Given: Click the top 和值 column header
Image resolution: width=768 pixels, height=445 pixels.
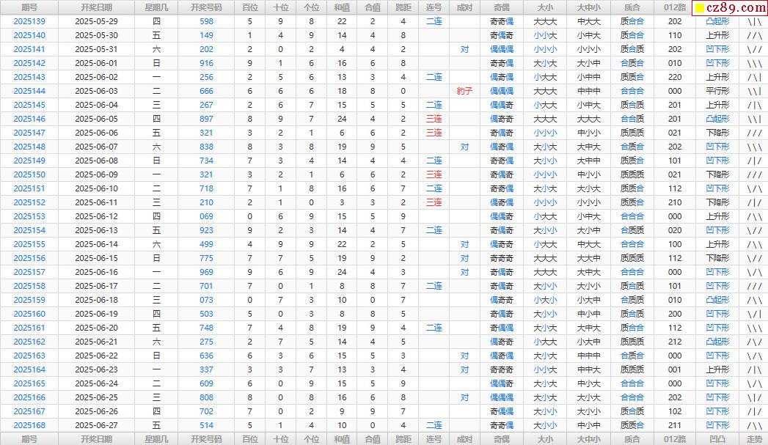Looking at the screenshot, I should pyautogui.click(x=342, y=7).
